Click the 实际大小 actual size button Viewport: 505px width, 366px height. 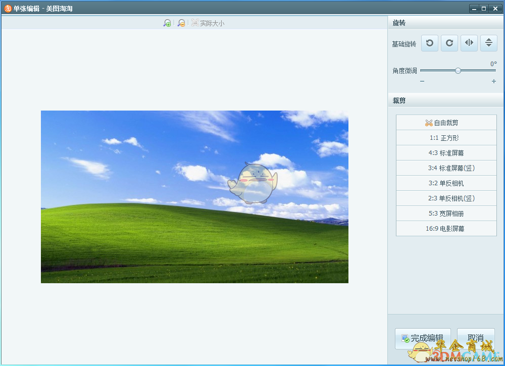[208, 23]
